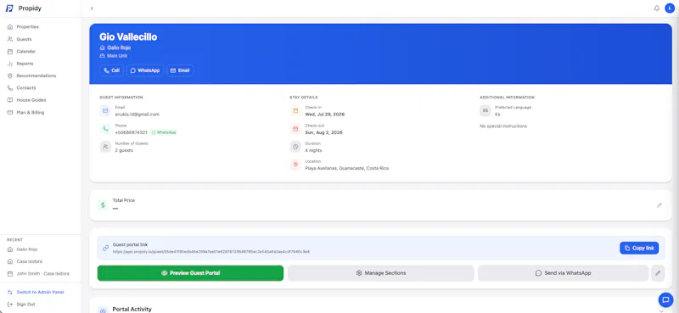Screen dimensions: 679x313
Task: Click the WhatsApp badge beside phone number
Action: point(164,132)
